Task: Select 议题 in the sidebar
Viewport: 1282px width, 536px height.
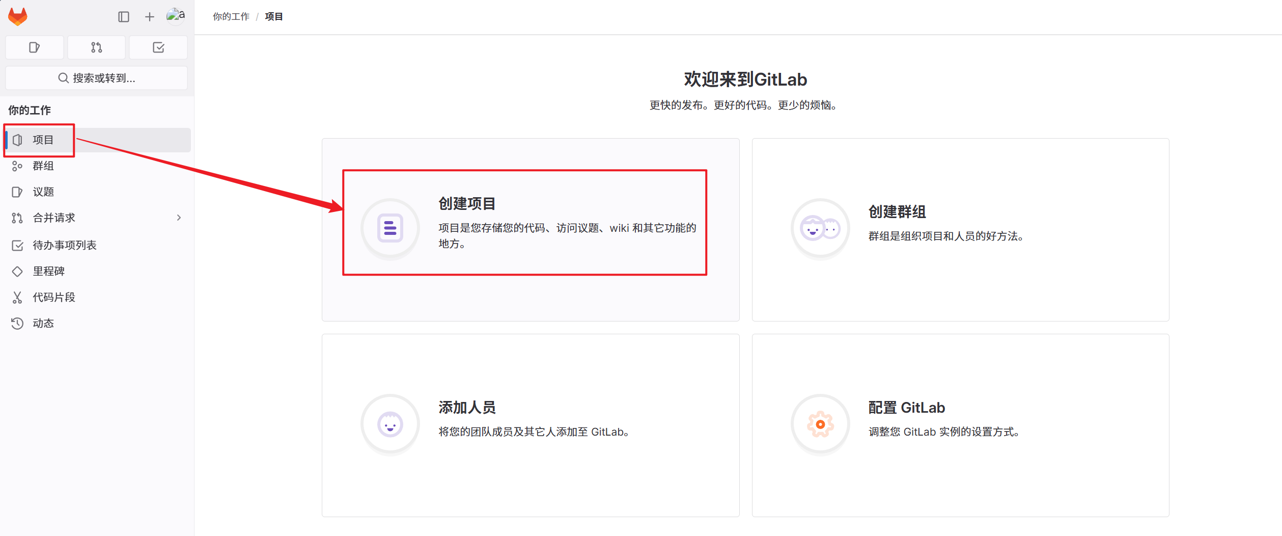Action: pyautogui.click(x=98, y=192)
